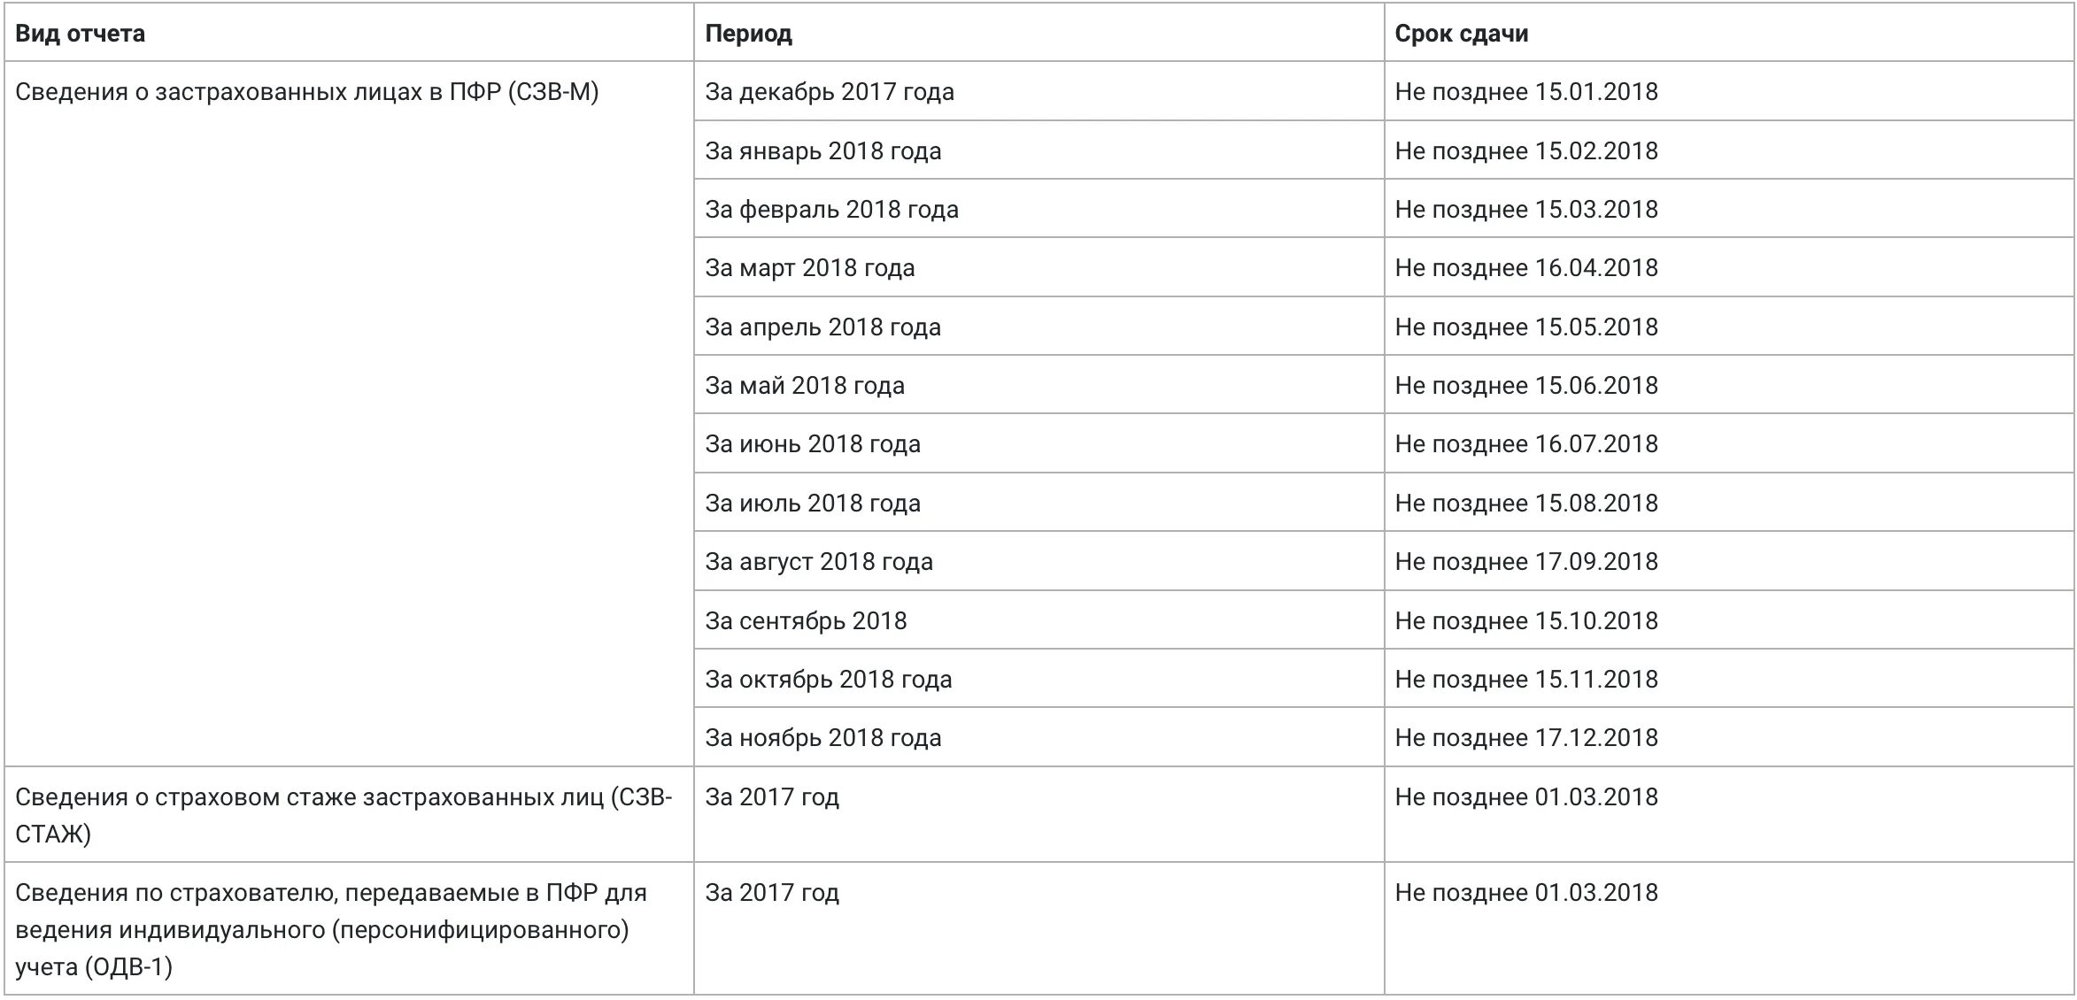This screenshot has height=1000, width=2077.
Task: Click the 'За декабрь 2017 года' period cell
Action: (1038, 91)
